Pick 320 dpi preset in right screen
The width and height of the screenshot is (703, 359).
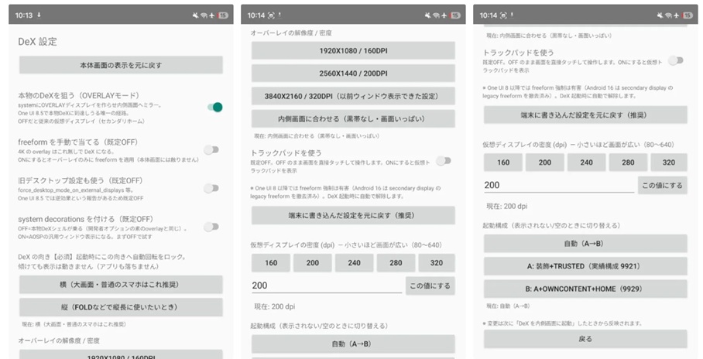click(669, 162)
